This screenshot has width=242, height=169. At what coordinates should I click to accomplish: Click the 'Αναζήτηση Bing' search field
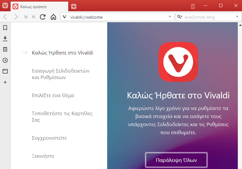tap(209, 17)
